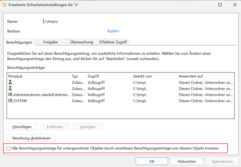The width and height of the screenshot is (241, 167).
Task: Click Vererbung deaktivieren button
Action: click(31, 138)
